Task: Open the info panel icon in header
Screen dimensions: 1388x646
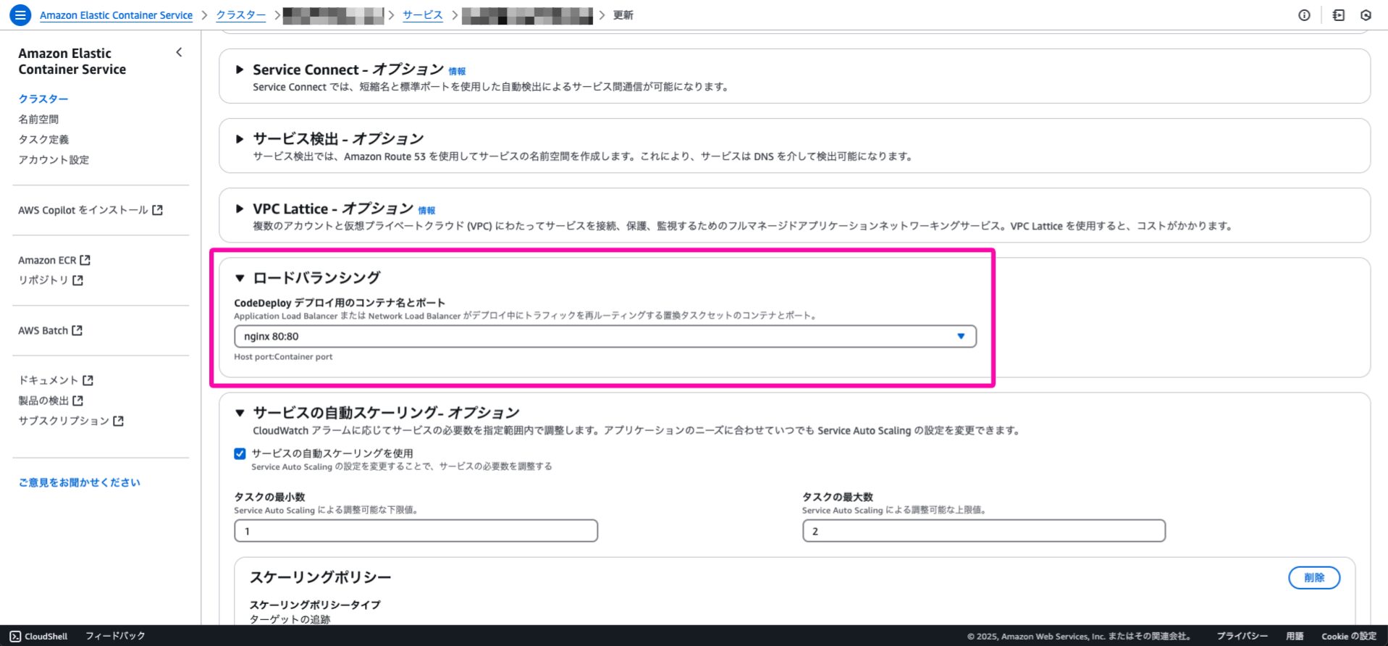Action: click(1304, 15)
